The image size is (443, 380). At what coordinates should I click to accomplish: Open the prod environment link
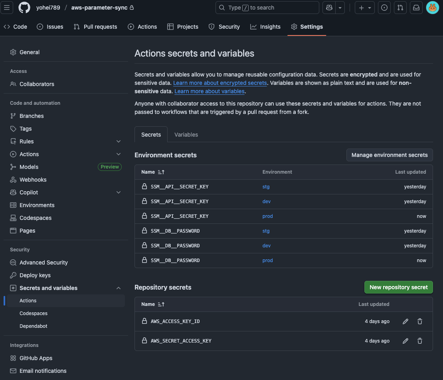point(267,216)
